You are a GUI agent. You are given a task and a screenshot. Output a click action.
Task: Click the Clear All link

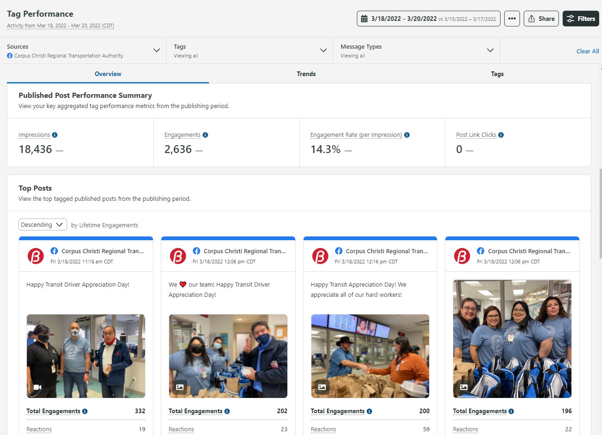coord(587,51)
